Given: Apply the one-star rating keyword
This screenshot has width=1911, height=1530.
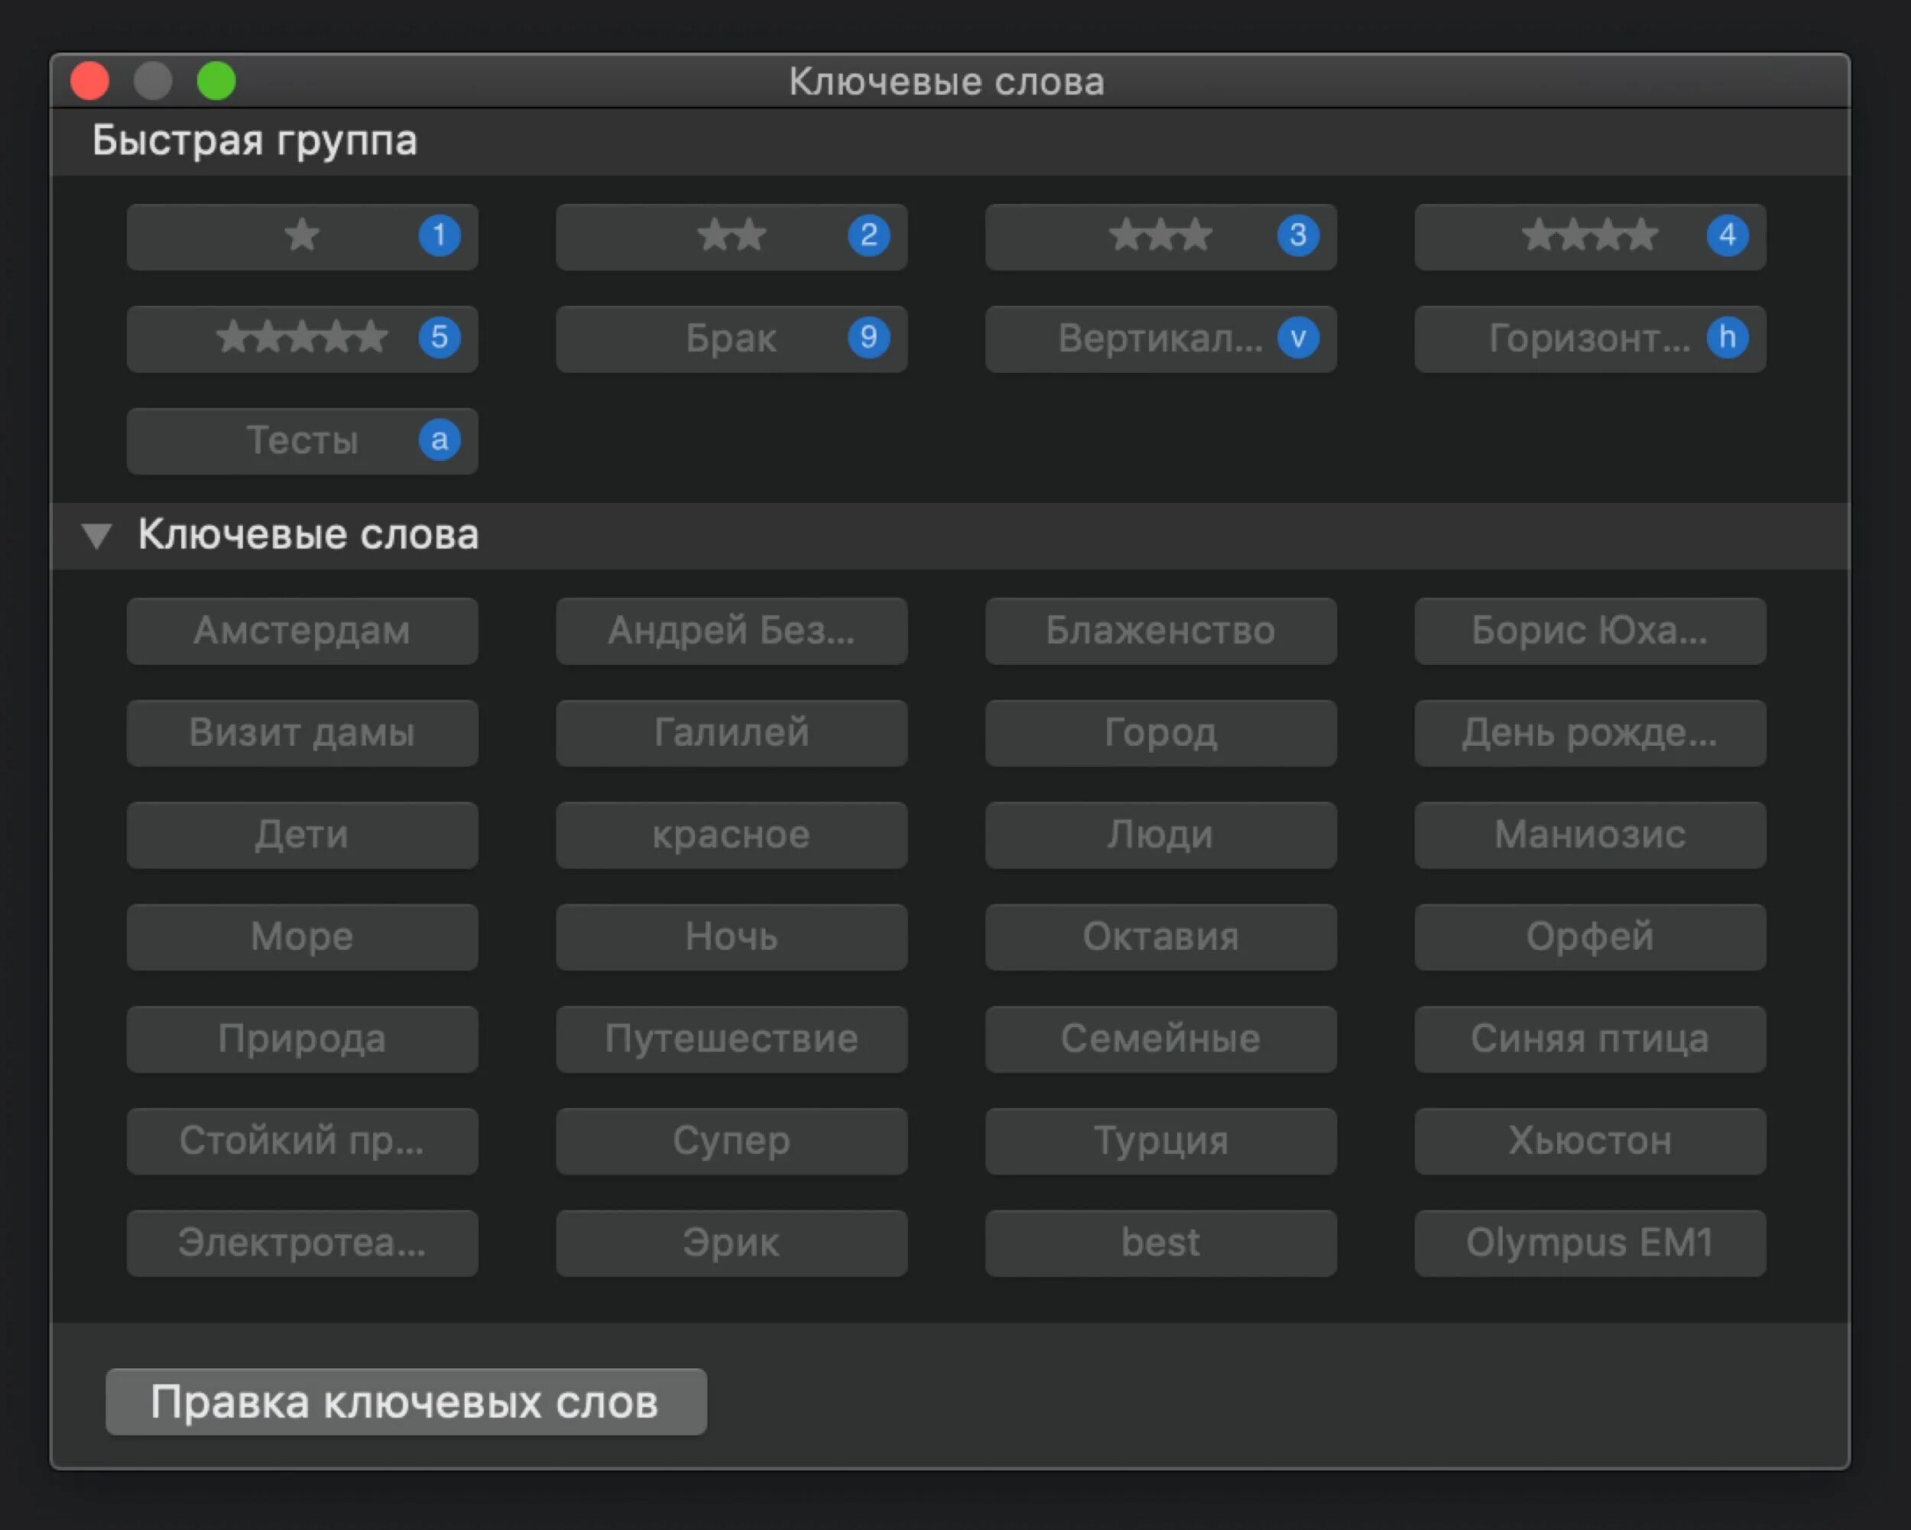Looking at the screenshot, I should click(302, 237).
